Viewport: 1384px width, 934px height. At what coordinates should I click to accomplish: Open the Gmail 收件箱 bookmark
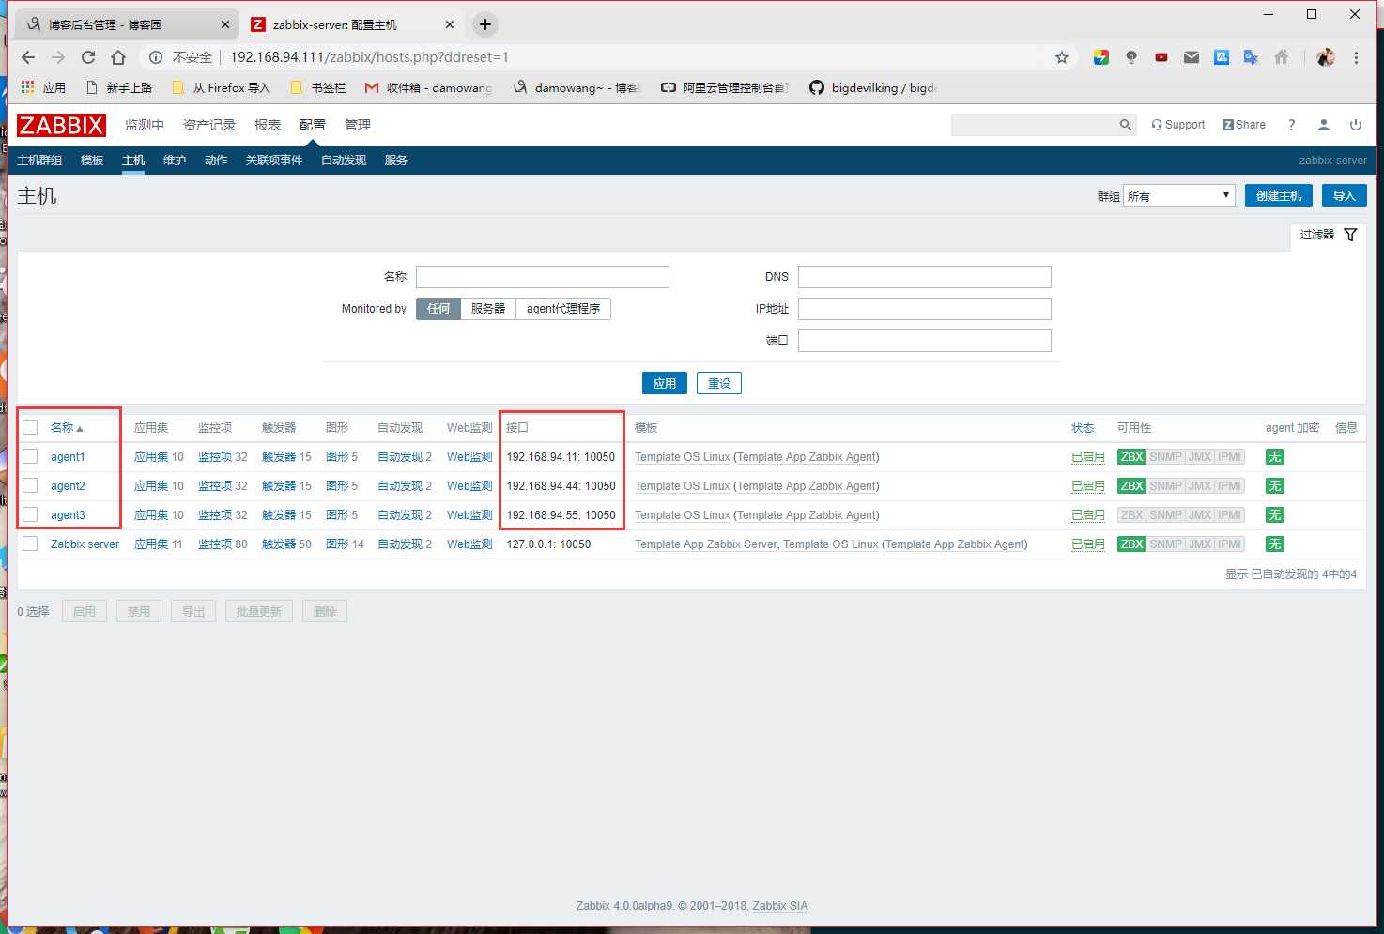click(x=428, y=87)
